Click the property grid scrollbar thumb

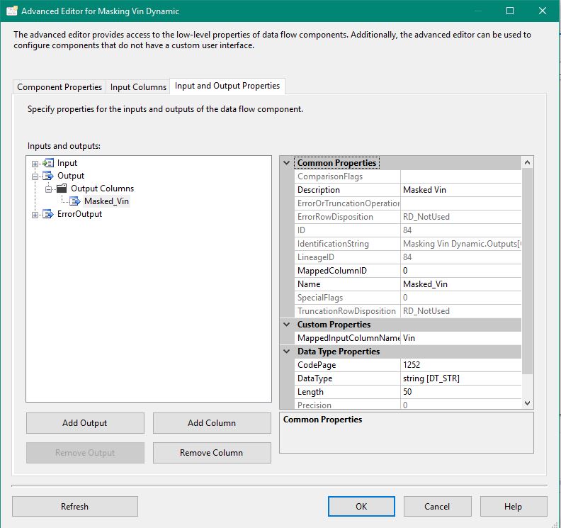(527, 271)
